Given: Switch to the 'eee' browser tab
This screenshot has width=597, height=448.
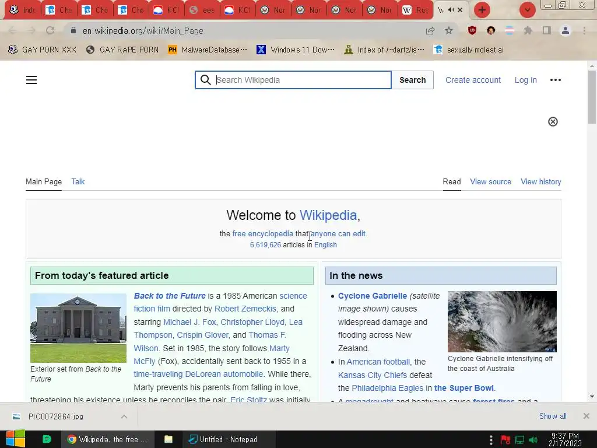Looking at the screenshot, I should (x=202, y=10).
